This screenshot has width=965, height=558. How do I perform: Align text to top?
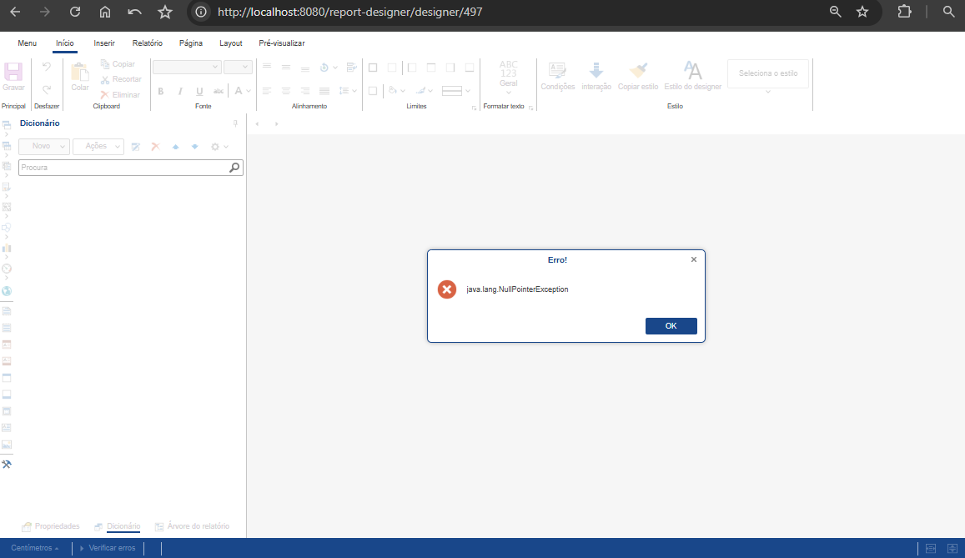pos(267,67)
